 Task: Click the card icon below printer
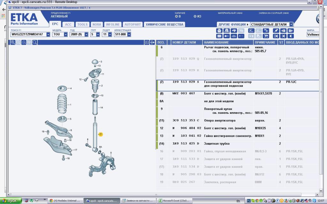(x=219, y=36)
